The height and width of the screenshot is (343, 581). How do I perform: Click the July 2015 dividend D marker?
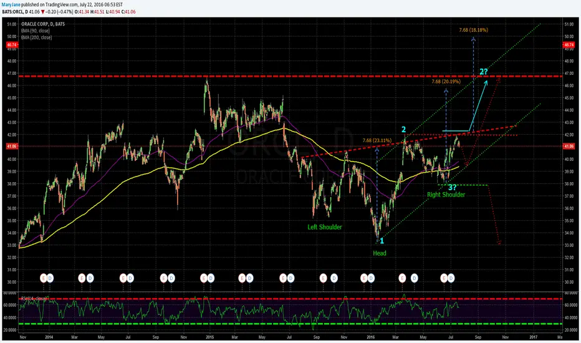point(291,278)
